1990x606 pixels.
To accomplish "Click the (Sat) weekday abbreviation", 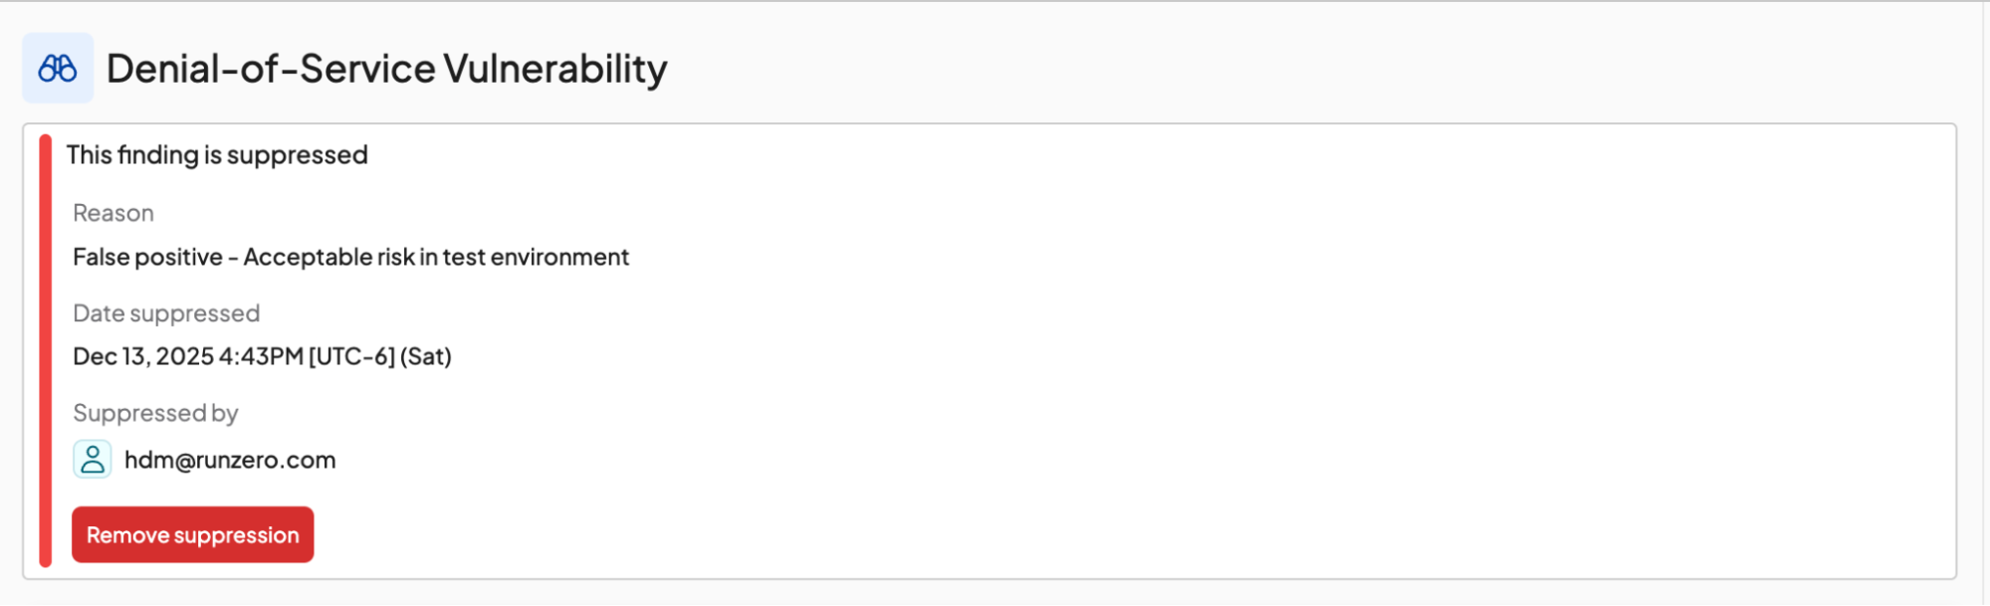I will [426, 356].
